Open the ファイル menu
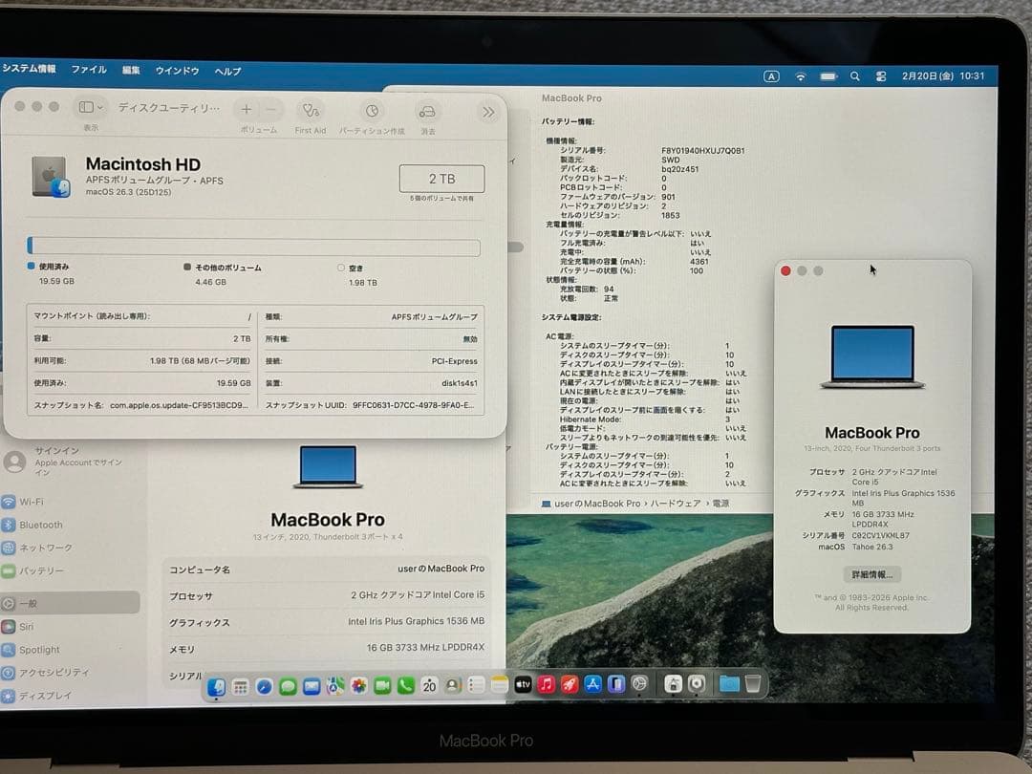1032x774 pixels. pyautogui.click(x=91, y=70)
